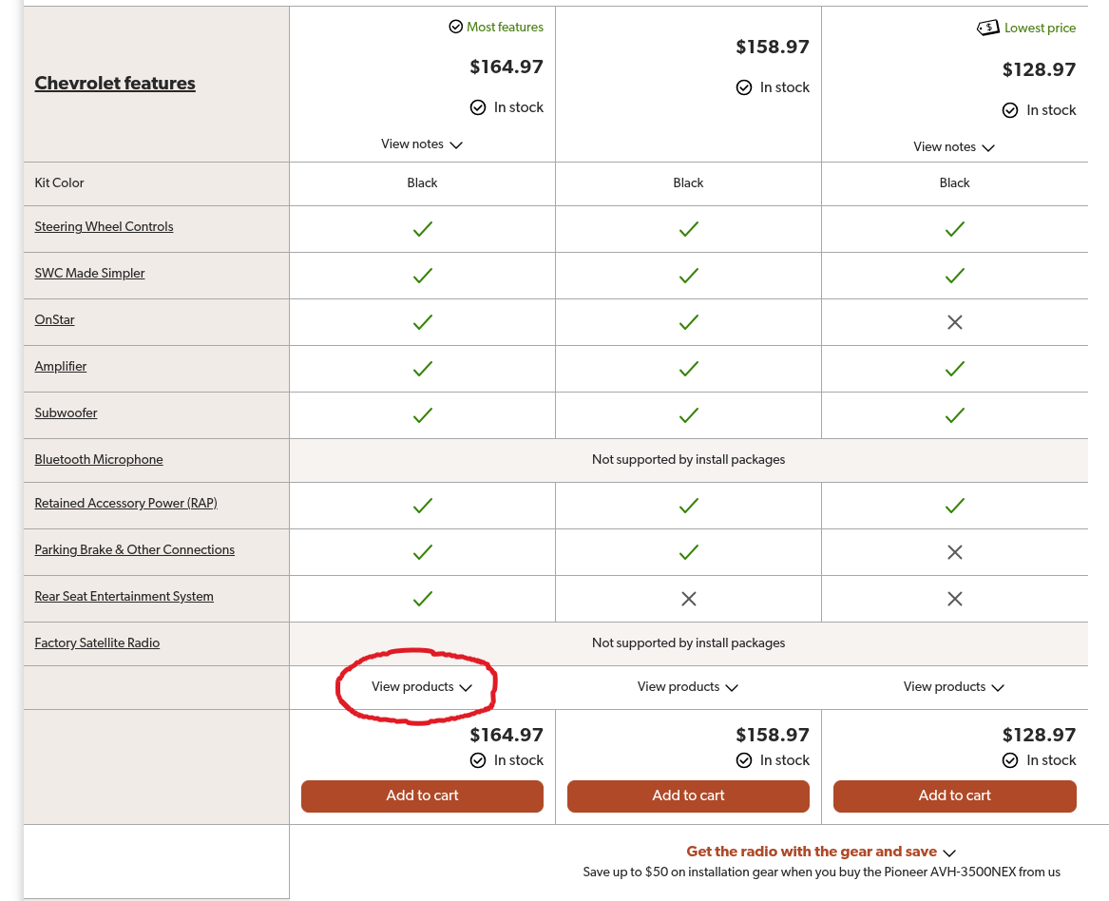This screenshot has width=1109, height=901.
Task: Expand View notes under $128.97 package
Action: click(x=953, y=147)
